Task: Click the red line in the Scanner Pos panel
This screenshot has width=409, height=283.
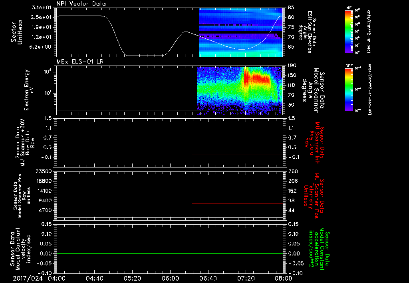Action: (237, 203)
